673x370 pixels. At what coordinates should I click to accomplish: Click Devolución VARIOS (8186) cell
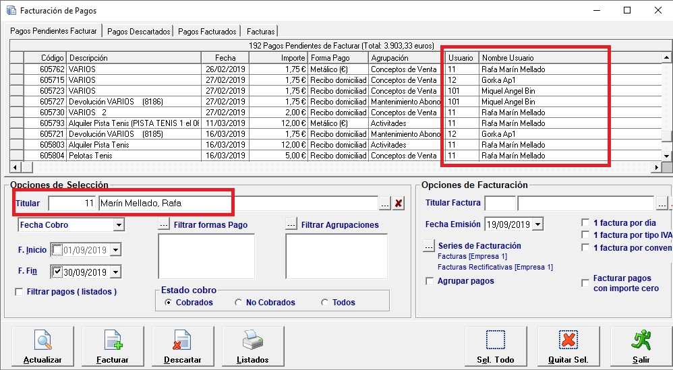(134, 102)
